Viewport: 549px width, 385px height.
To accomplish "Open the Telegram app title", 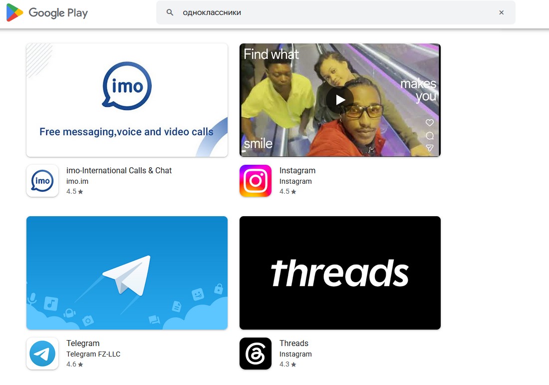I will 83,344.
